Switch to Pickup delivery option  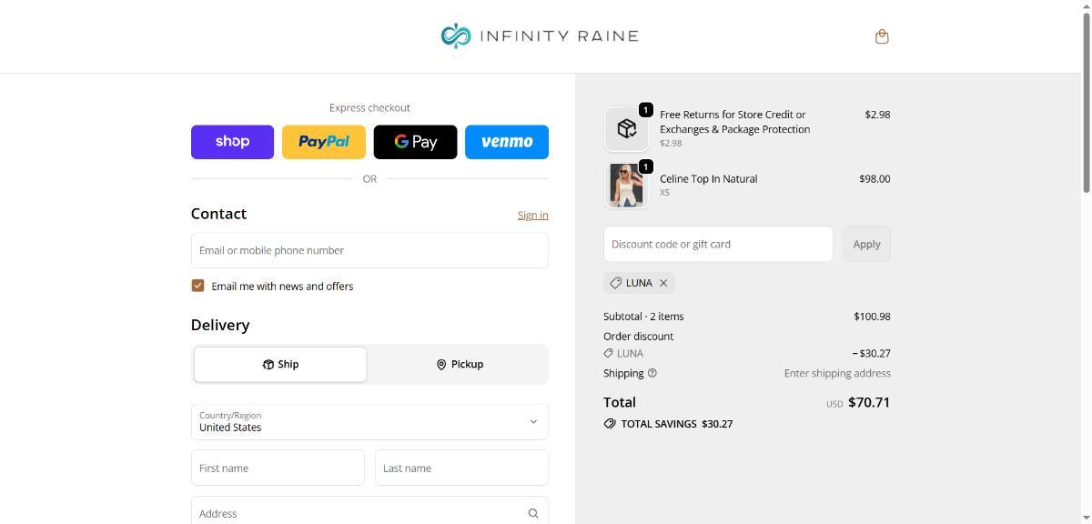(459, 364)
